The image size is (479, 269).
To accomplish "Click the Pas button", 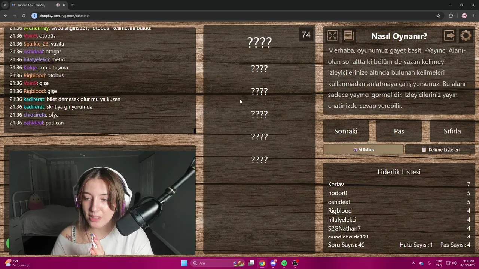I will pos(399,131).
